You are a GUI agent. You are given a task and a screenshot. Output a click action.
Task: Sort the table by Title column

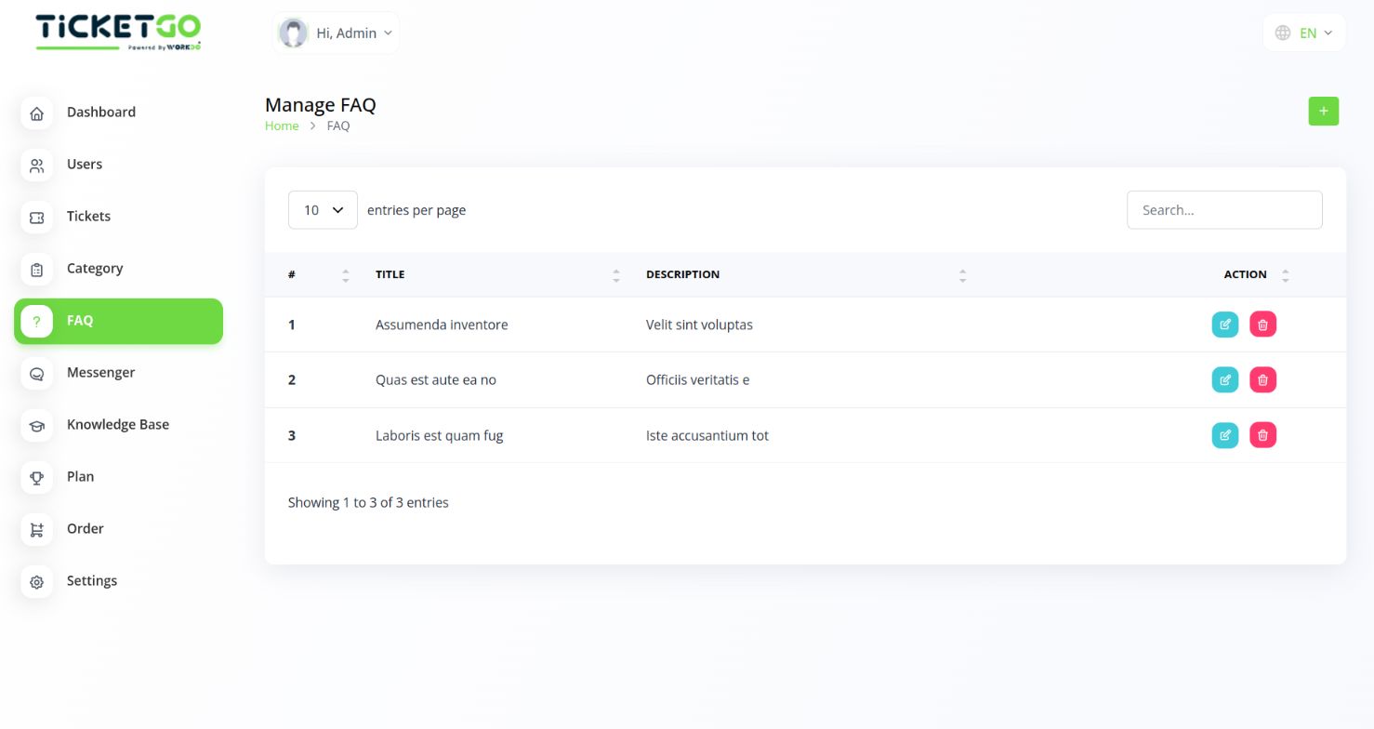[x=615, y=275]
